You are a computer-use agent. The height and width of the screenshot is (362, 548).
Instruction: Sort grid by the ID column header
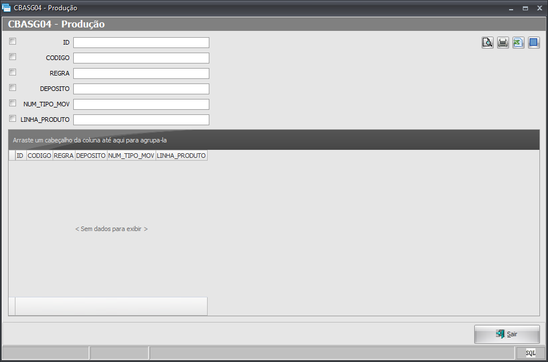pyautogui.click(x=21, y=156)
